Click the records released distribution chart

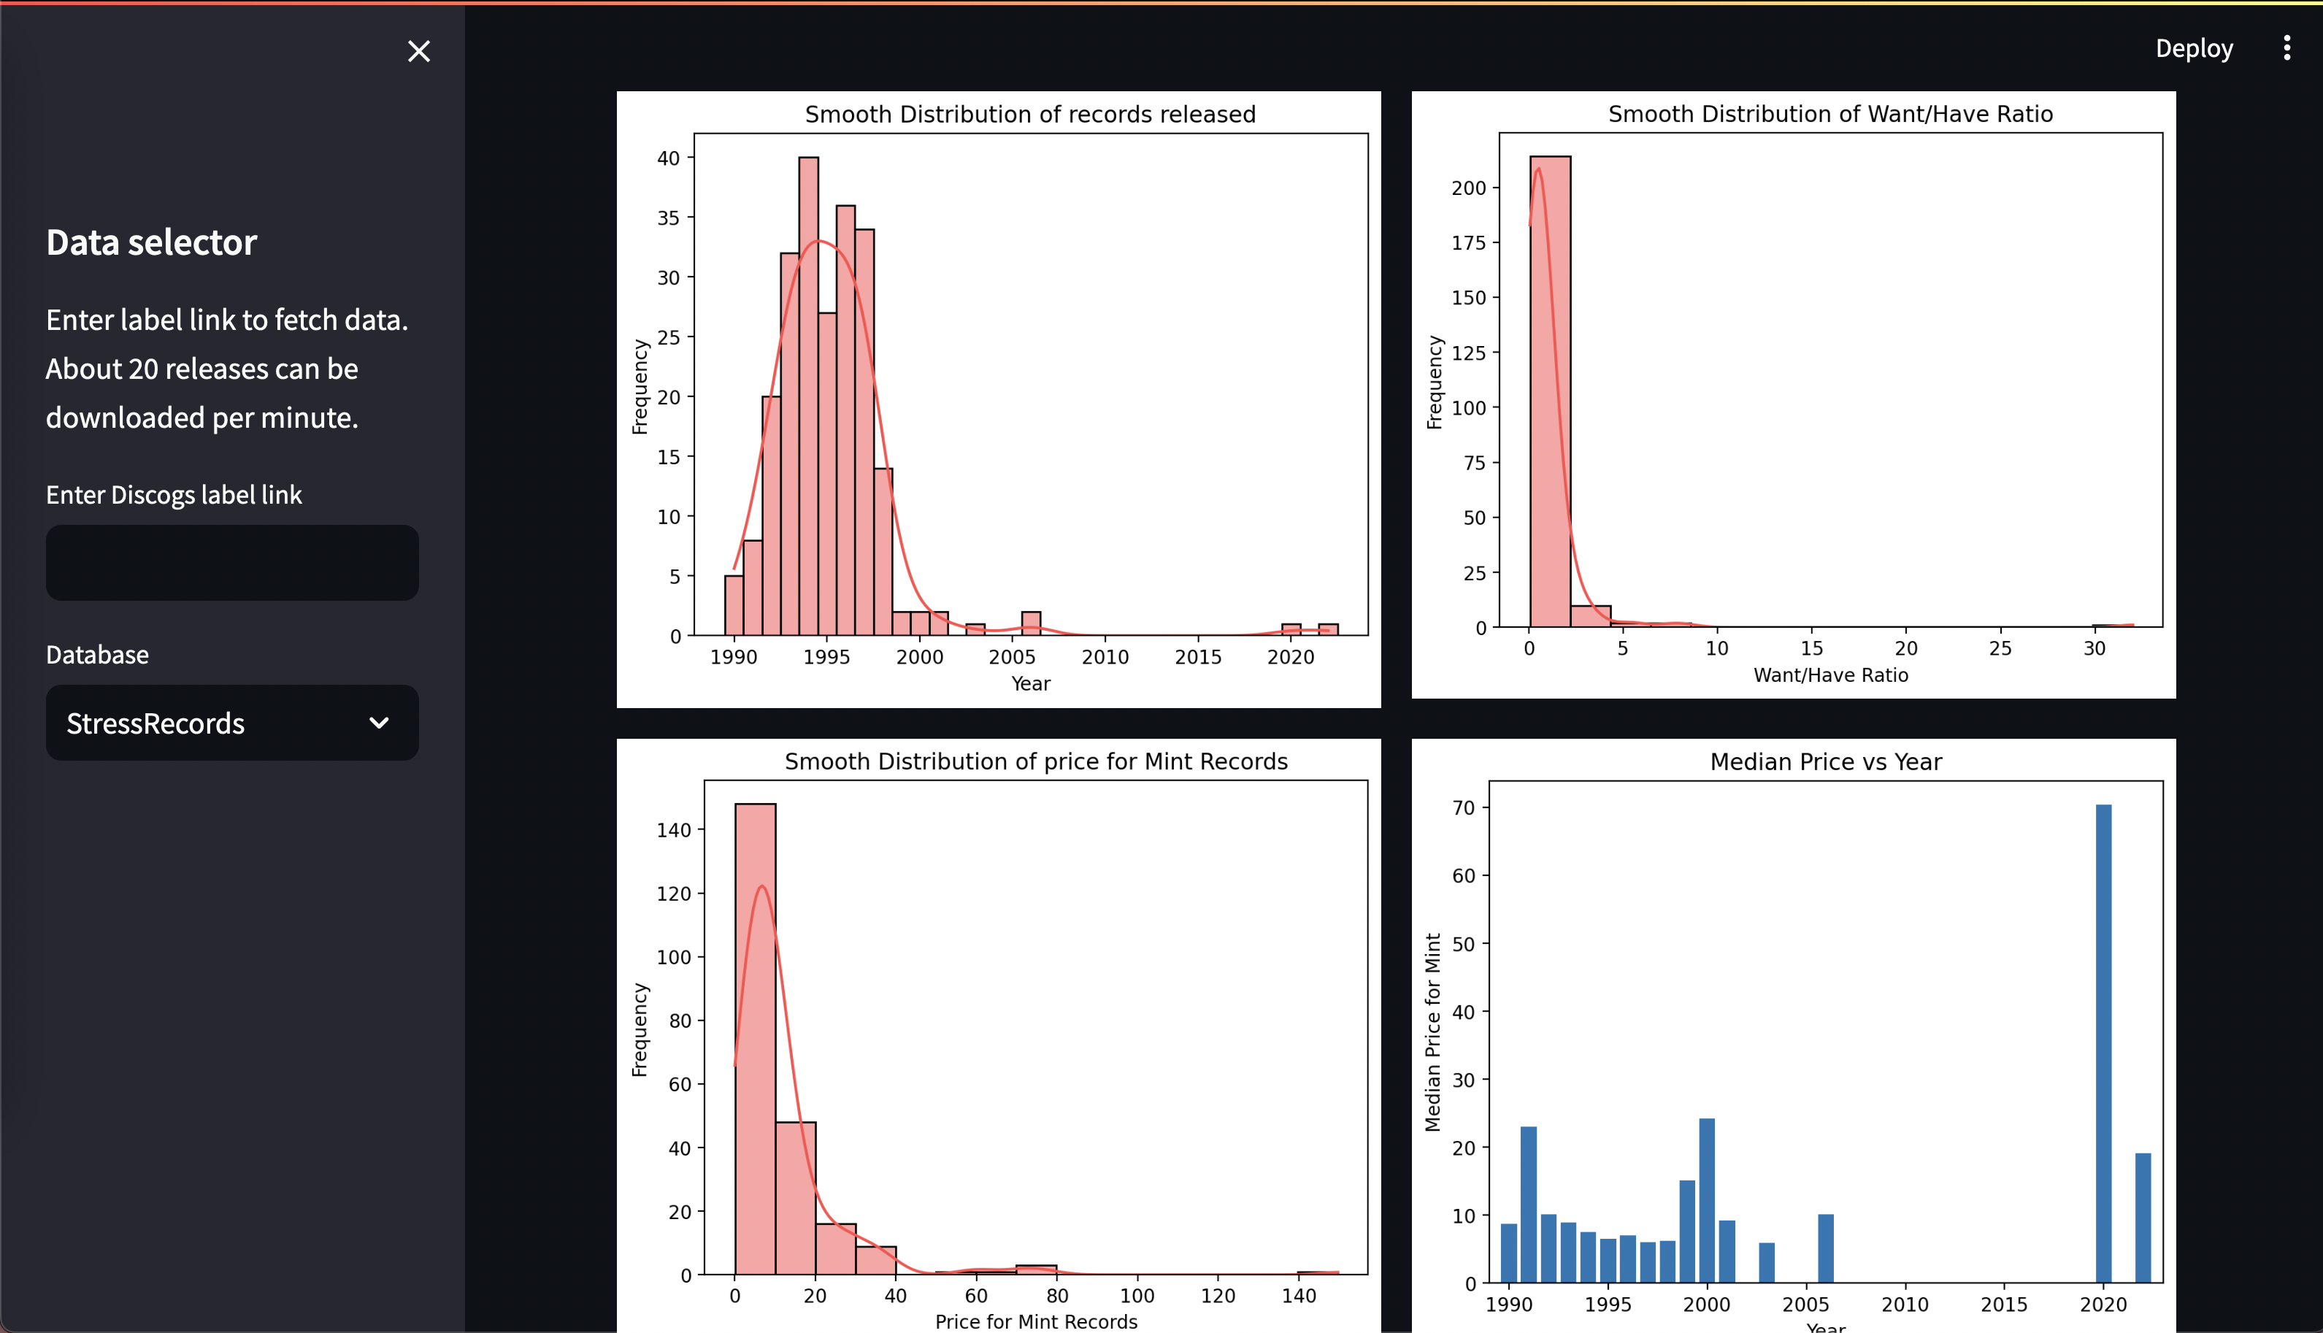(x=998, y=399)
